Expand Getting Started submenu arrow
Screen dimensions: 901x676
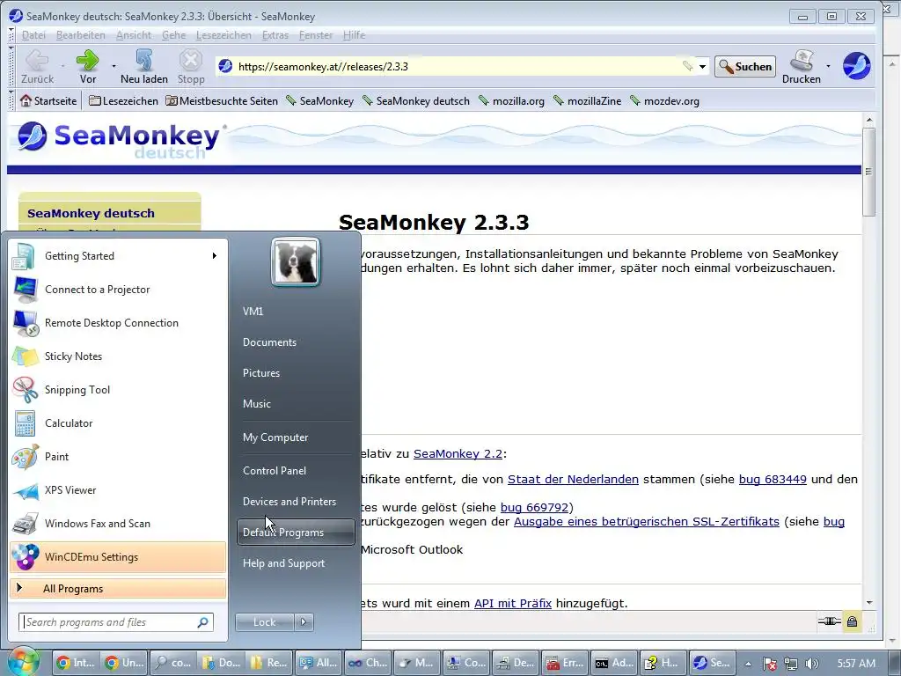[215, 256]
